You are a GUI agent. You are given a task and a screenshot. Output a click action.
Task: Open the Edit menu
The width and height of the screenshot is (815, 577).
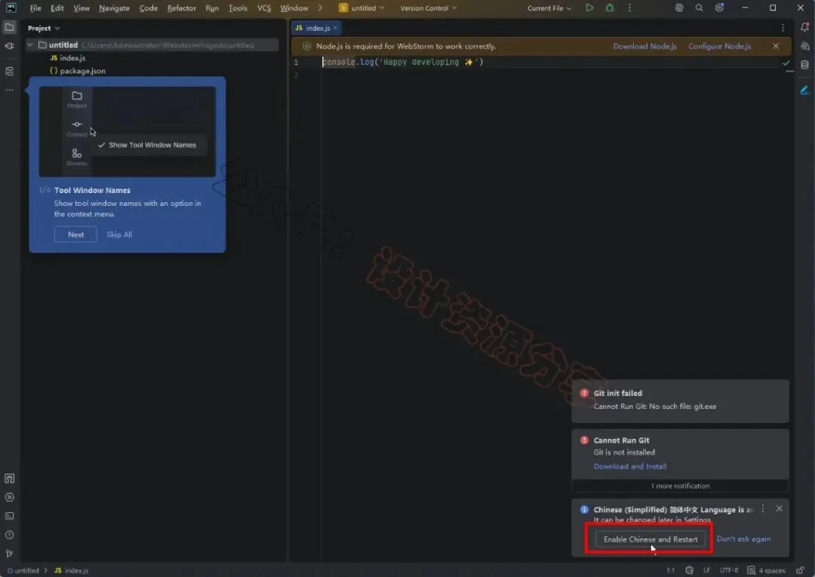click(x=57, y=8)
